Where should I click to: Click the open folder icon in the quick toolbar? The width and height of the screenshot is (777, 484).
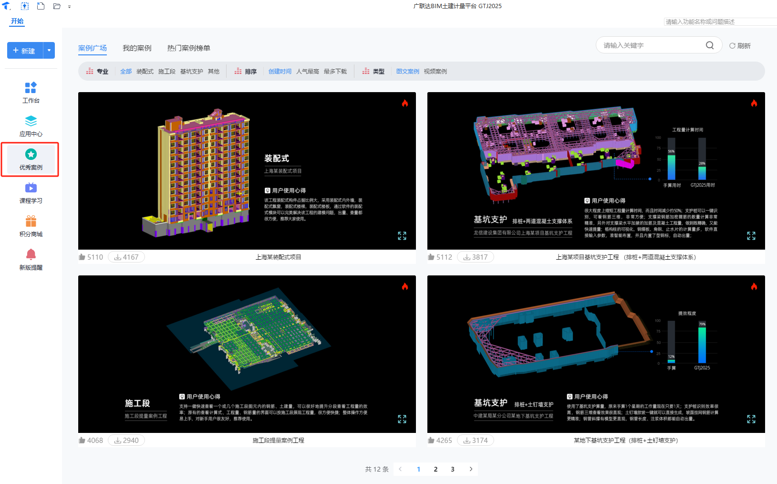[x=57, y=6]
